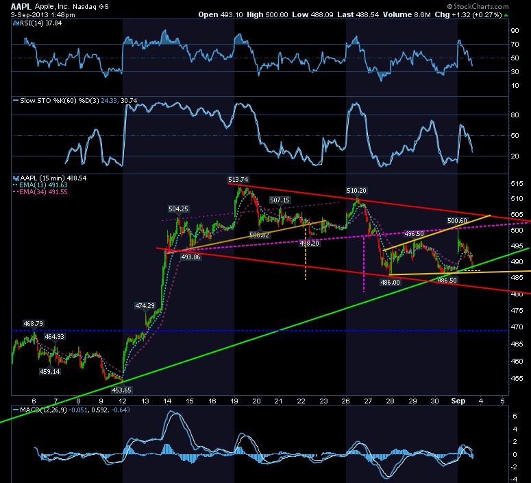531x483 pixels.
Task: Click the 12 date label on the axis
Action: tap(122, 401)
